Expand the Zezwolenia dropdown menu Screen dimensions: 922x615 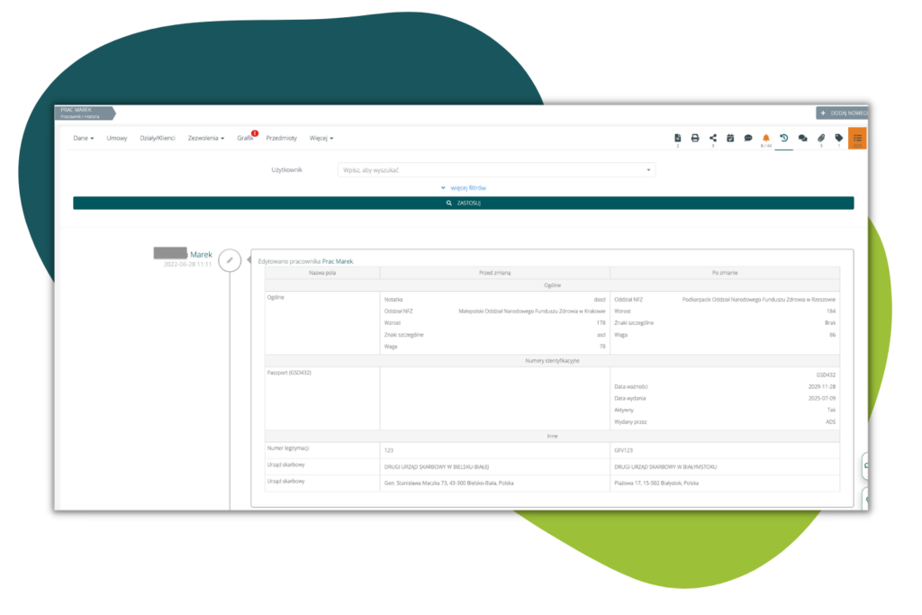coord(206,138)
